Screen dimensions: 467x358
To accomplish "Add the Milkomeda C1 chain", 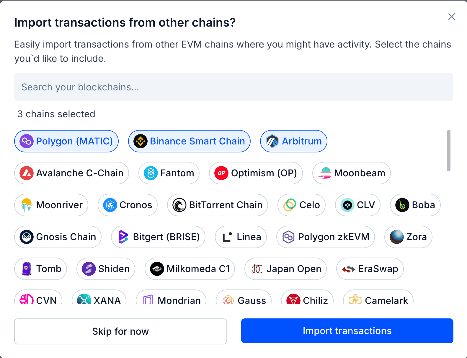I will [x=189, y=269].
